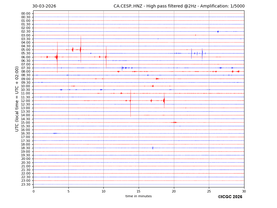Click the 25 tick on the minutes axis
This screenshot has height=208, width=277.
[x=209, y=191]
